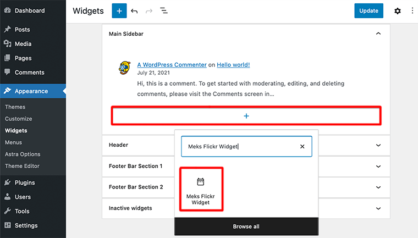Expand Footer Bar Section 1

(x=378, y=166)
